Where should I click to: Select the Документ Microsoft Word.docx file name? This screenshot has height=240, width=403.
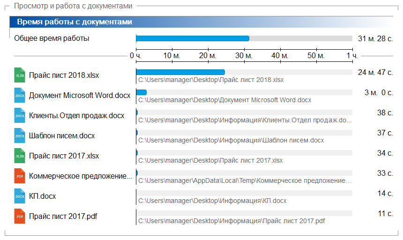[80, 95]
